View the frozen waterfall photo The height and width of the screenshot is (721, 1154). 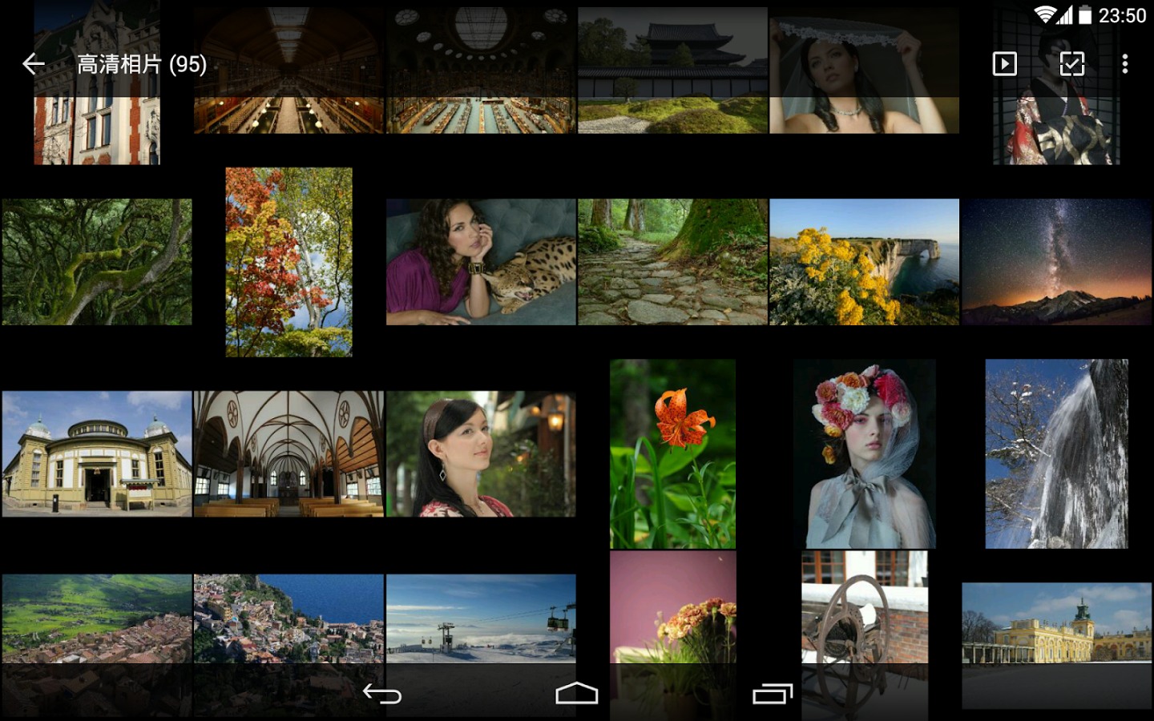pos(1056,453)
